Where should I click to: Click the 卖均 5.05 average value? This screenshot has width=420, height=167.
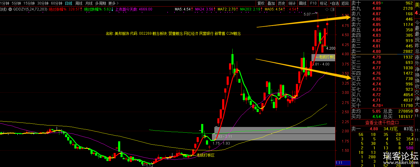(x=376, y=111)
